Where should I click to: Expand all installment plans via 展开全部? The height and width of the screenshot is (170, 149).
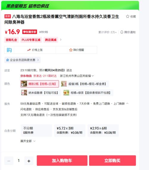pos(28,141)
